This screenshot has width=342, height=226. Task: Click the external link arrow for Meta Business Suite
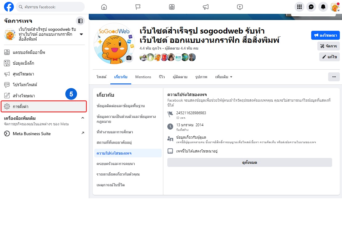coord(83,133)
